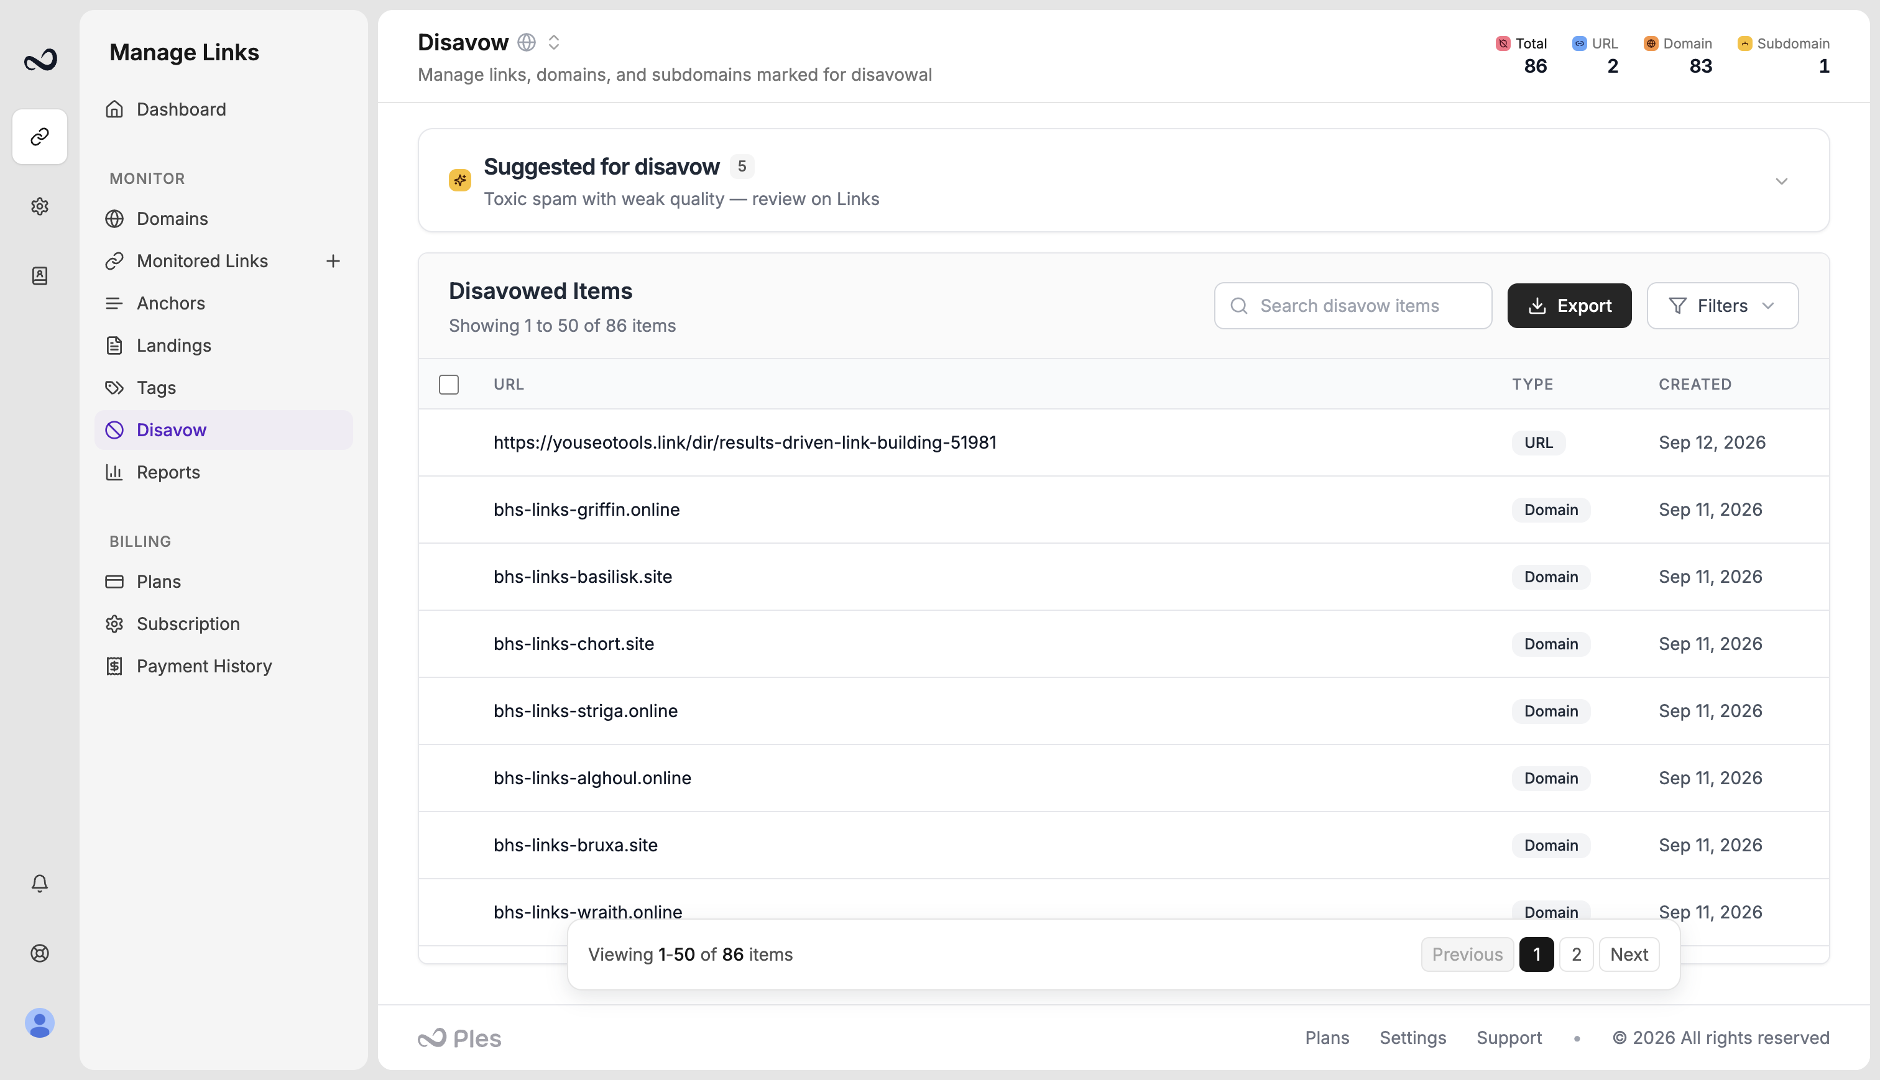Click the red Total stat icon

click(x=1503, y=43)
